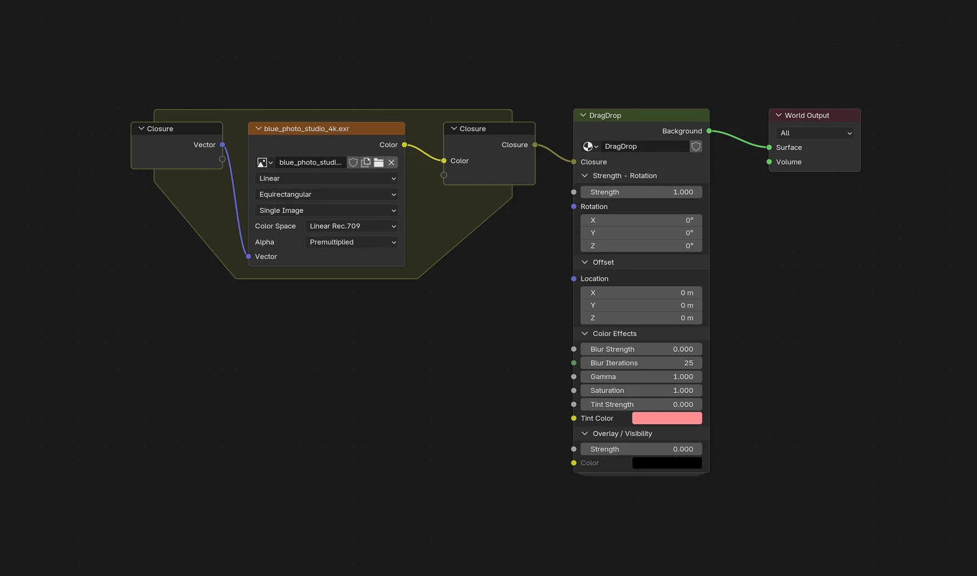Collapse the Overlay / Visibility section
Screen dimensions: 977x576
coord(584,433)
